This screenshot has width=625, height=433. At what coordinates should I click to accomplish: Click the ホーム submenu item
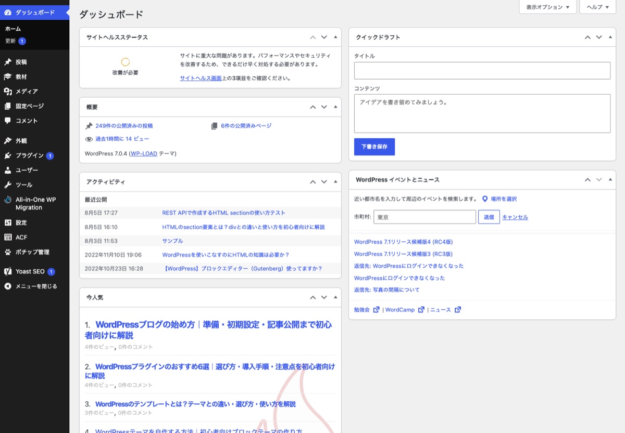[x=13, y=29]
